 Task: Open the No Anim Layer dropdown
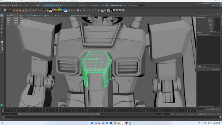pos(191,114)
